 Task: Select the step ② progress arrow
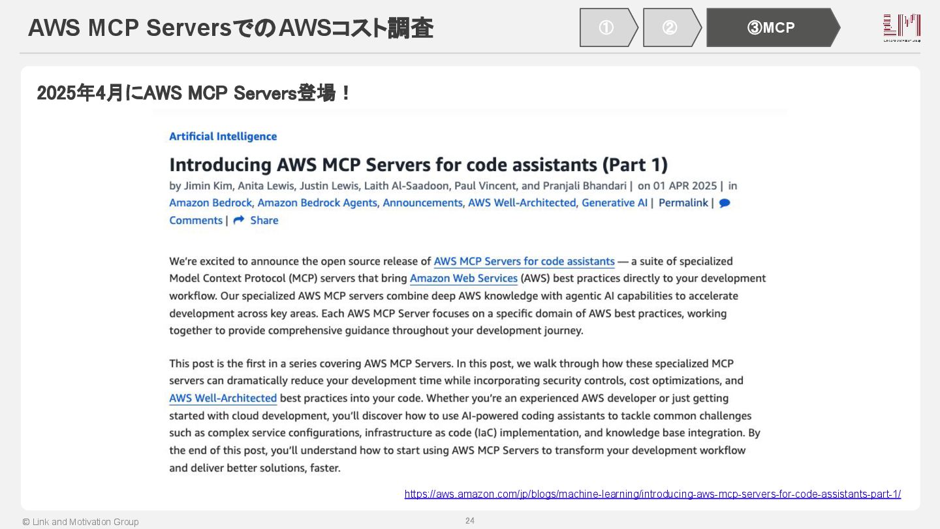click(x=670, y=27)
